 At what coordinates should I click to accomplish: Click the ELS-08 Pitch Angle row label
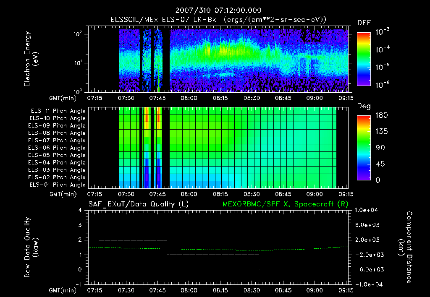(57, 133)
